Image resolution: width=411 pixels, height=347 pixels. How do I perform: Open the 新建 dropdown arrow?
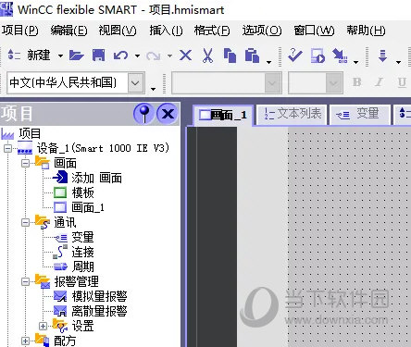coord(60,56)
